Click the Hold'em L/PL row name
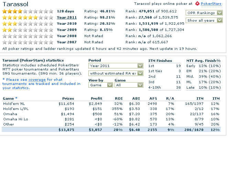This screenshot has height=176, width=228. [16, 109]
